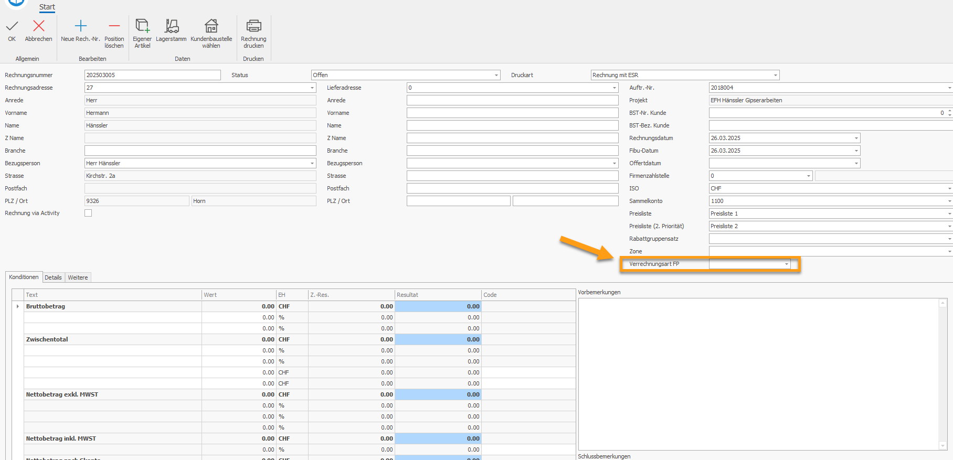
Task: Select the Start ribbon tab
Action: pyautogui.click(x=47, y=7)
